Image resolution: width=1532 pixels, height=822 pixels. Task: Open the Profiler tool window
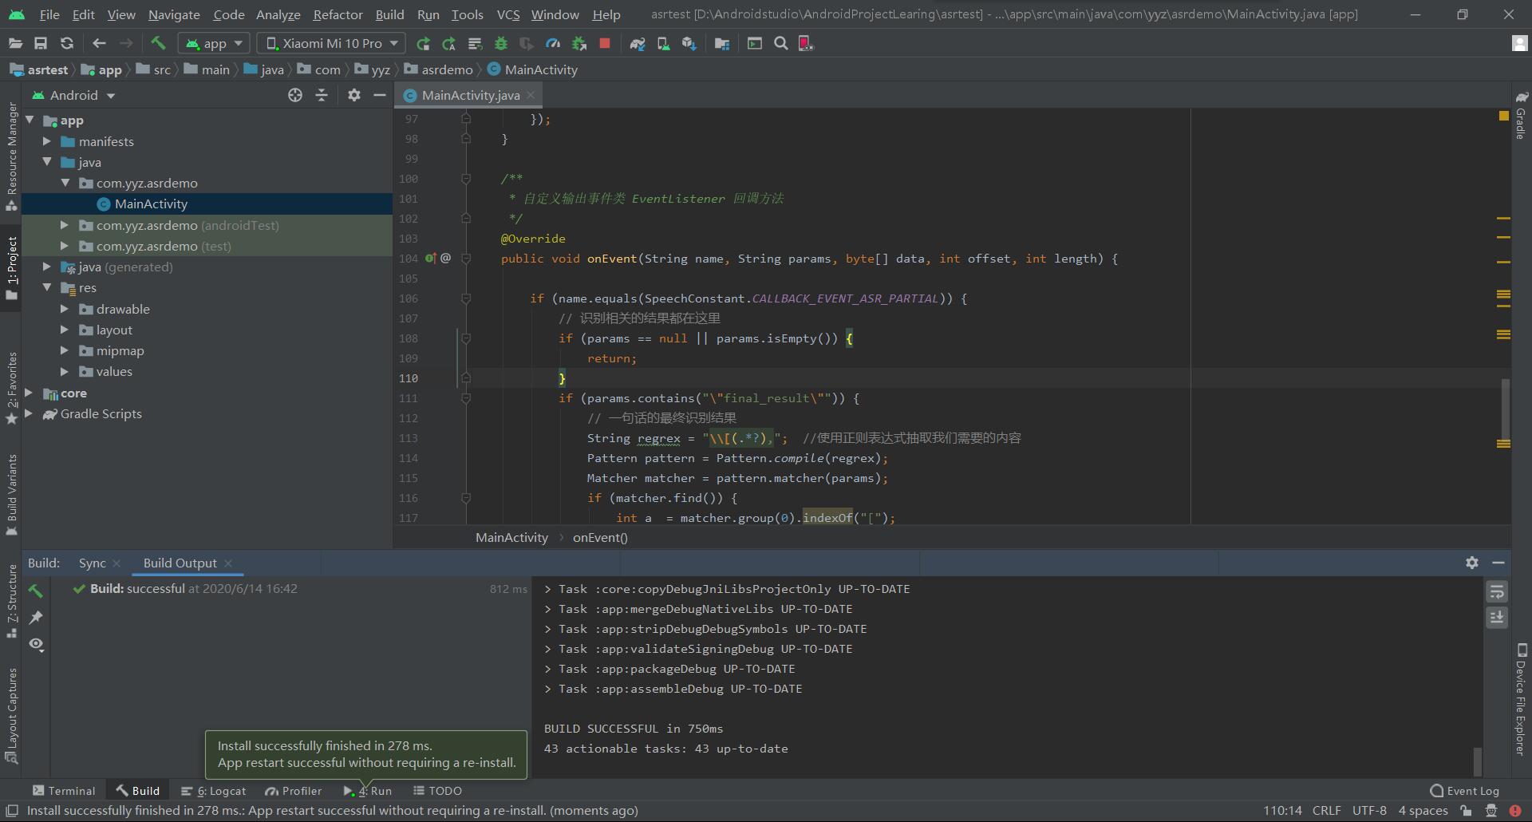294,790
